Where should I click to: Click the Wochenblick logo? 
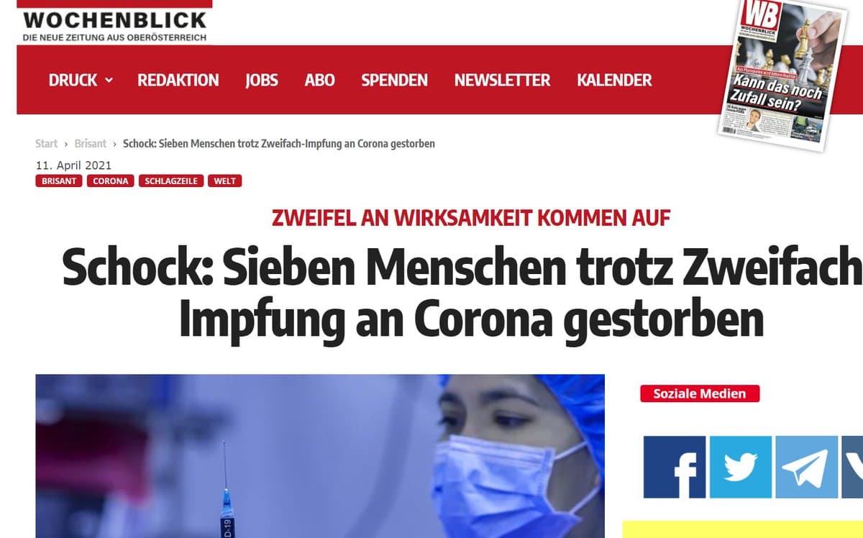coord(115,24)
